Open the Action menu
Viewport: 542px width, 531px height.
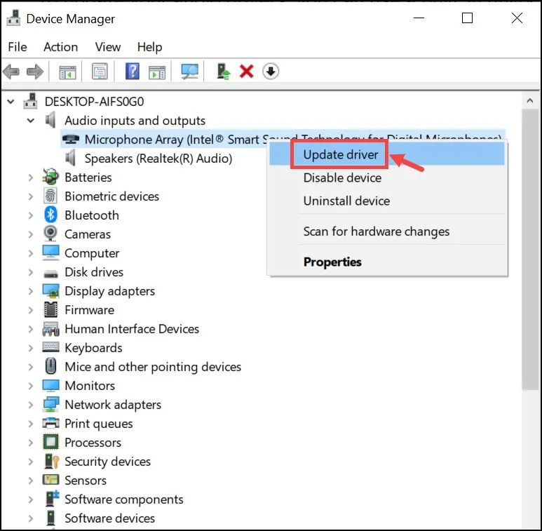click(60, 47)
